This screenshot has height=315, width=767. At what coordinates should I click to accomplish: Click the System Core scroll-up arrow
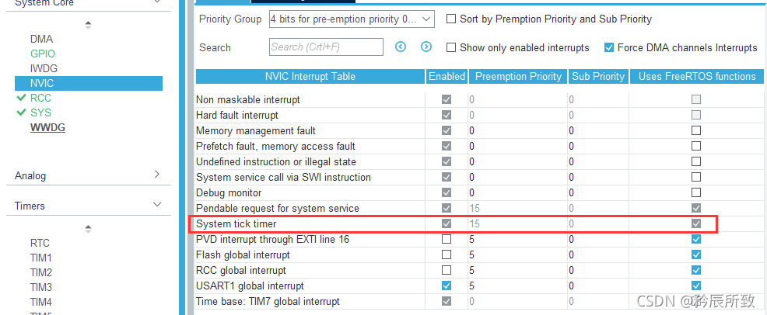88,24
